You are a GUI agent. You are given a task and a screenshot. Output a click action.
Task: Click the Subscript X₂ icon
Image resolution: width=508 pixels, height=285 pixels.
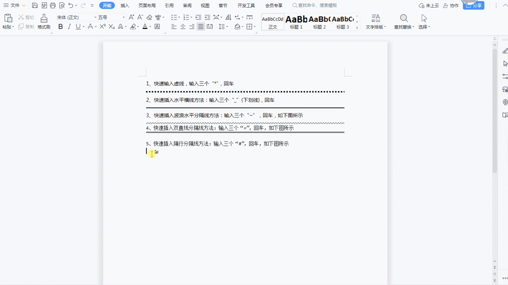(x=112, y=27)
